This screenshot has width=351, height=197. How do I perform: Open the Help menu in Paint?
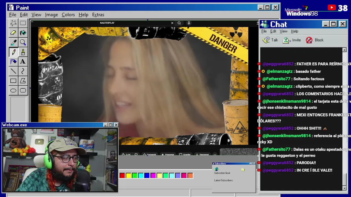coord(83,15)
